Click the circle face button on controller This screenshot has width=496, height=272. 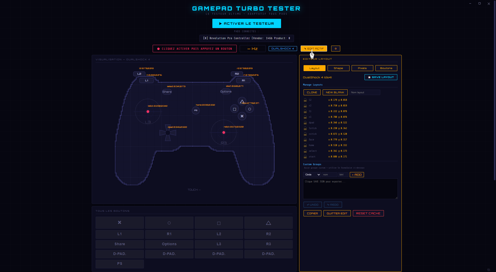[250, 109]
